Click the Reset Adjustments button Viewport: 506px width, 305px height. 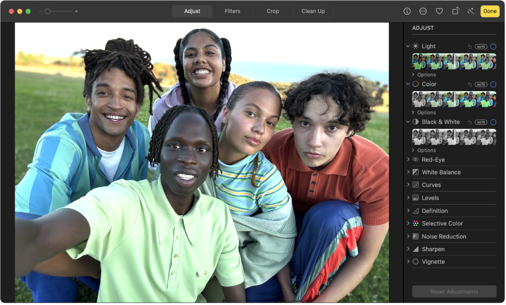point(454,292)
